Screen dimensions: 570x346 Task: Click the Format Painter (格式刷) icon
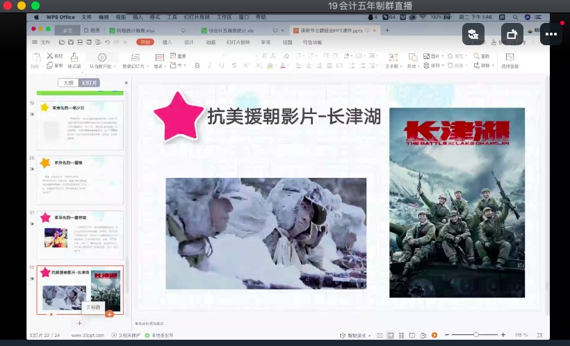point(74,60)
